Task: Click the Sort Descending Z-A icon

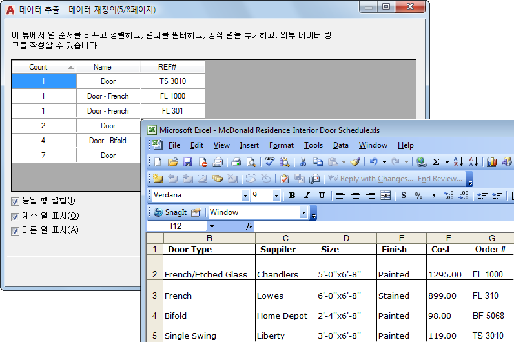Action: pos(473,162)
